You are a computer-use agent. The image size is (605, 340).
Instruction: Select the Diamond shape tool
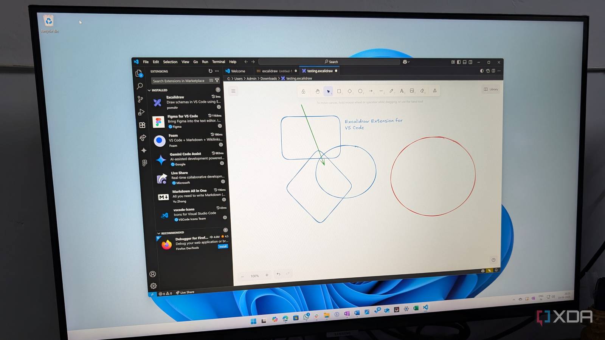[350, 91]
